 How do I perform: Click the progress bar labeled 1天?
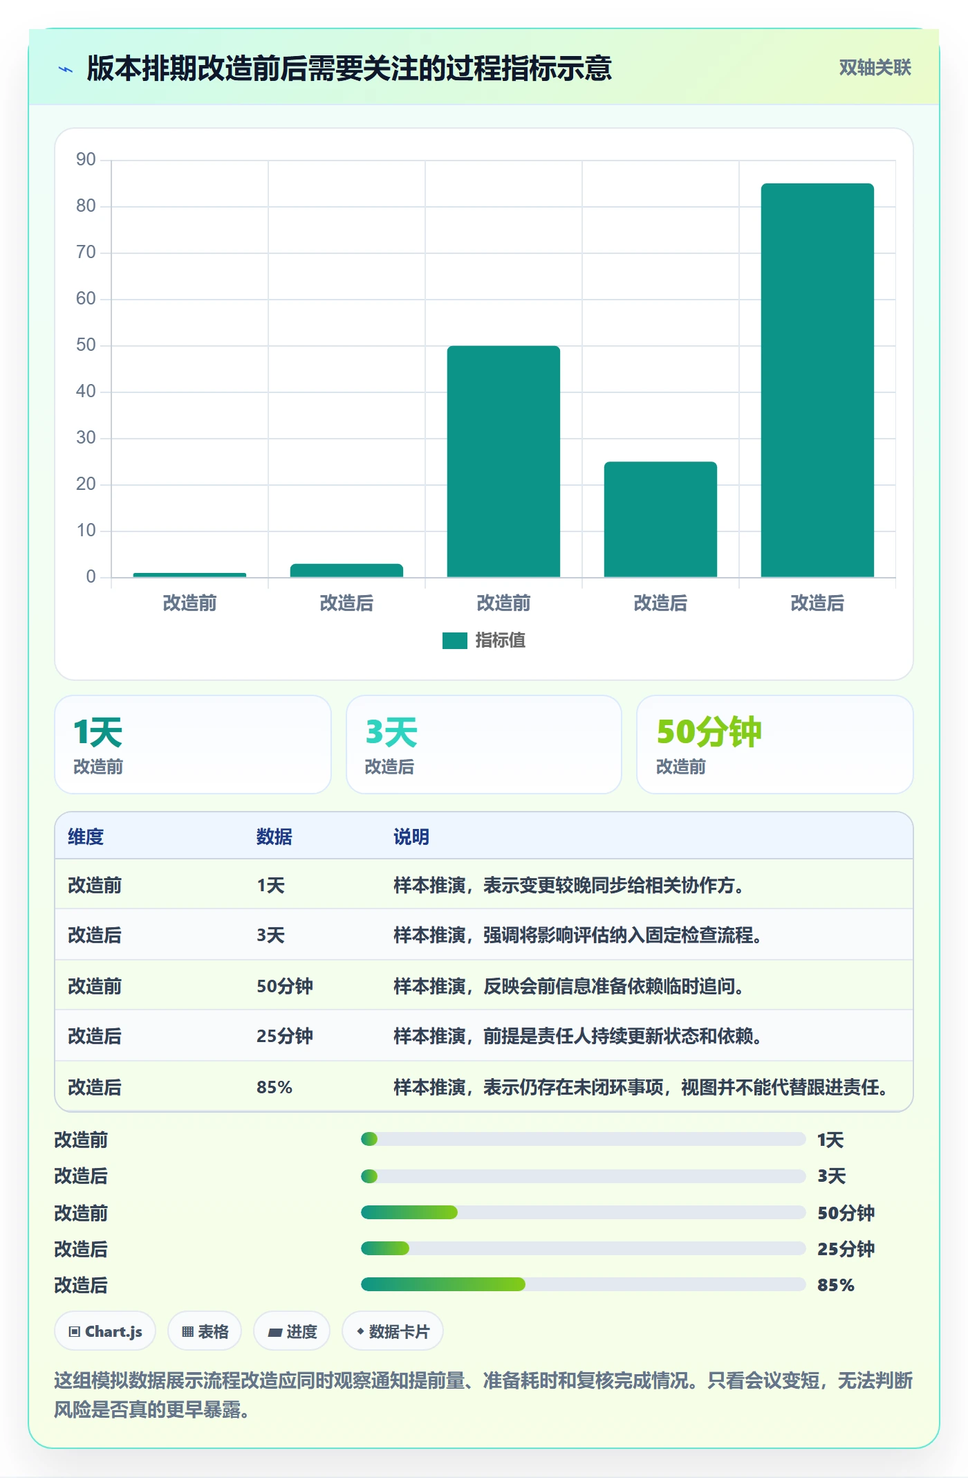(583, 1139)
